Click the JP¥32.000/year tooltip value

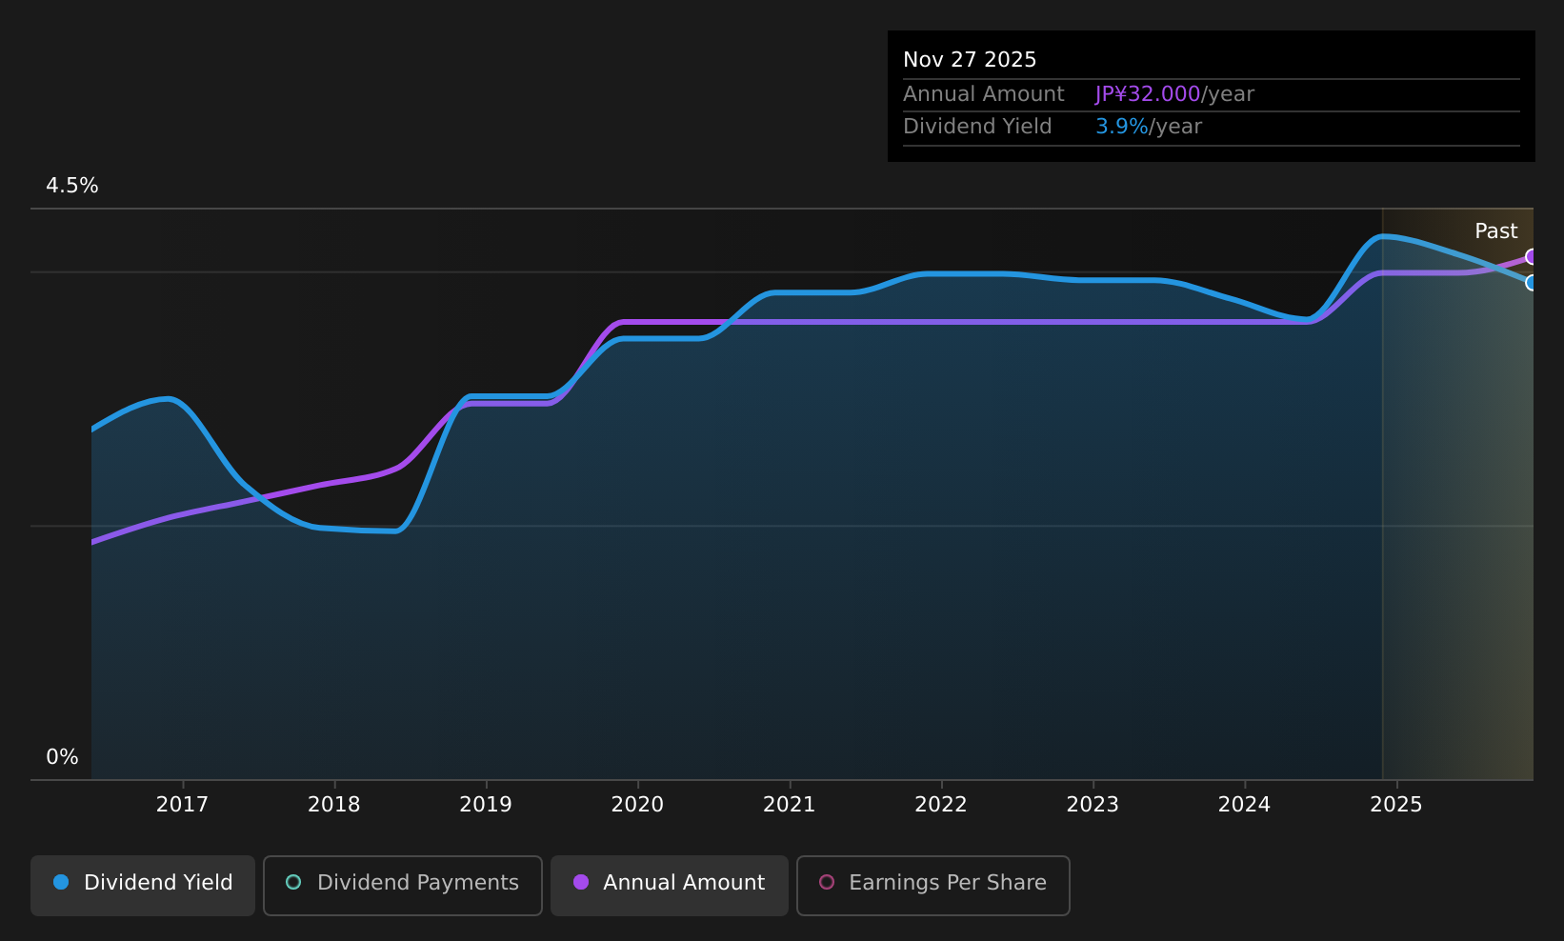pyautogui.click(x=1174, y=94)
